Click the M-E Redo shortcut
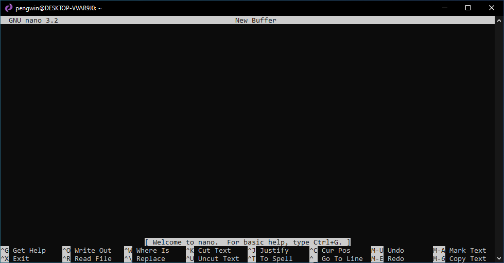 (x=388, y=258)
